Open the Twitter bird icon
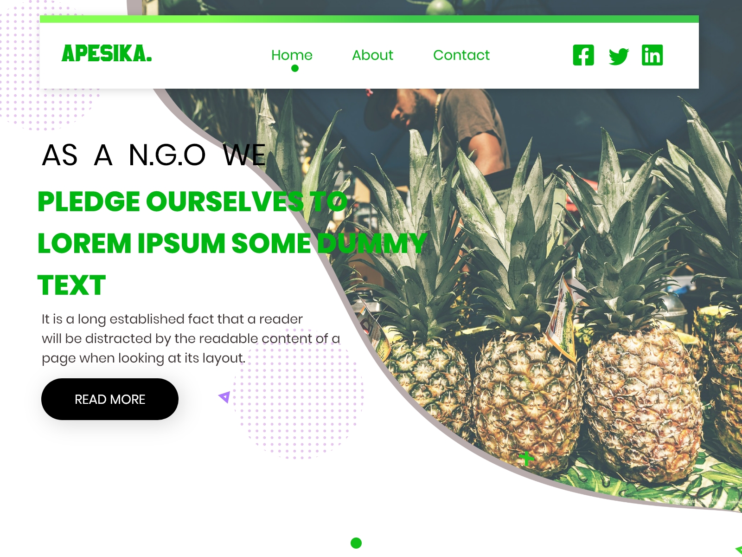 pos(619,56)
